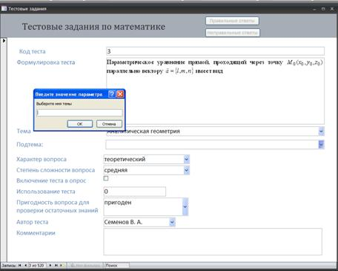Image resolution: width=338 pixels, height=271 pixels.
Task: Open the Правильные ответы button
Action: click(232, 21)
